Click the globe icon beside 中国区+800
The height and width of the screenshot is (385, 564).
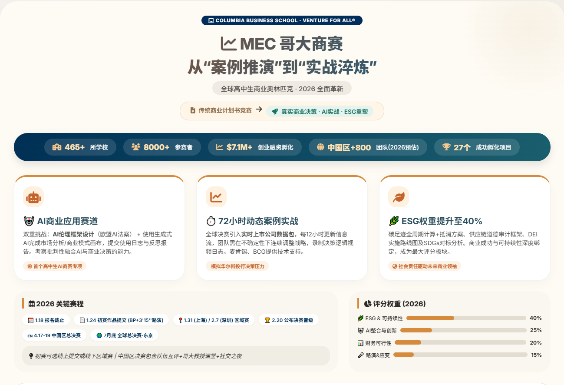320,147
